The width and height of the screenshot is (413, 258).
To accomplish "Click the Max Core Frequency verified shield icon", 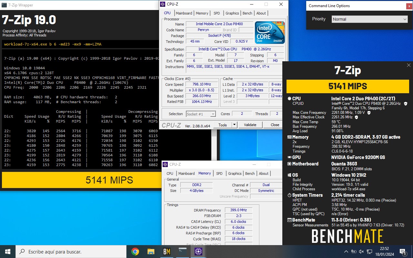I will coord(369,113).
